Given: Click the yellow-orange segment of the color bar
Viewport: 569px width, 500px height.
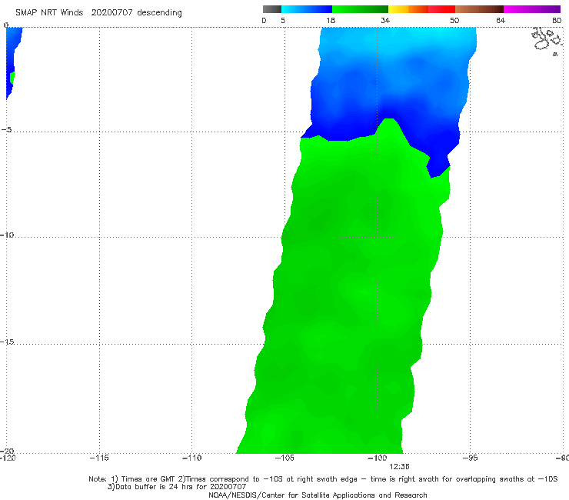Looking at the screenshot, I should coord(408,9).
